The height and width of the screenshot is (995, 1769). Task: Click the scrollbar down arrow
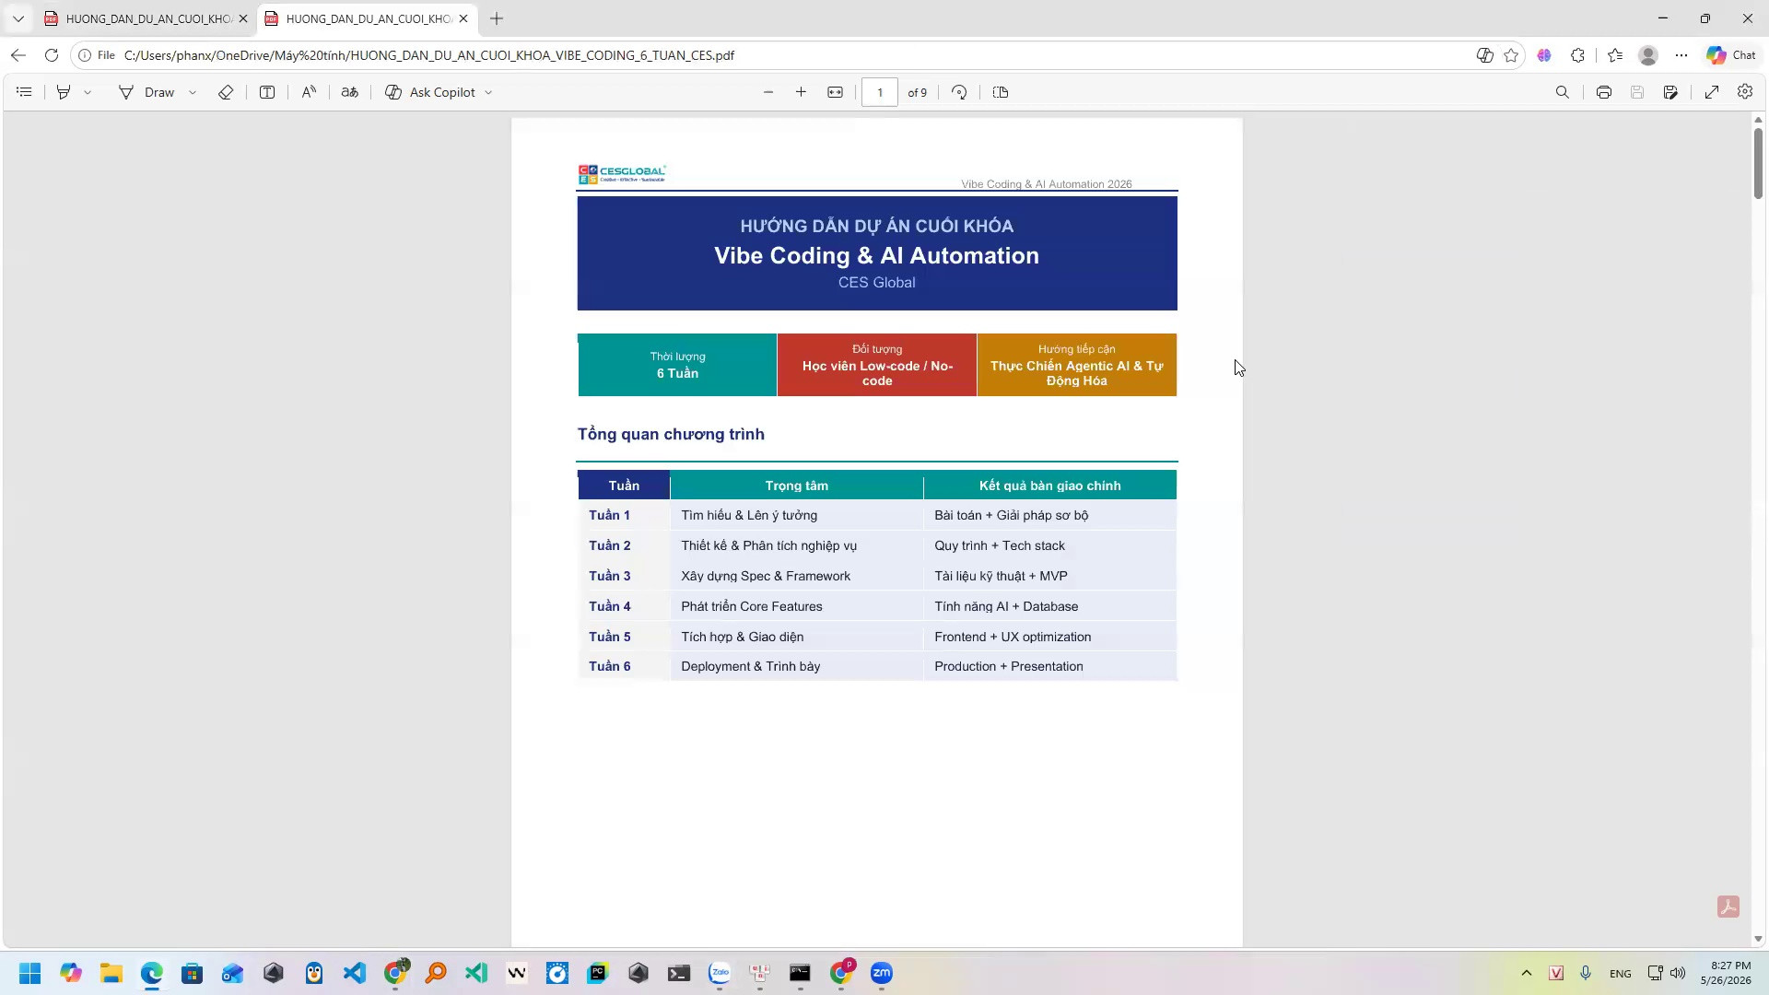tap(1758, 939)
